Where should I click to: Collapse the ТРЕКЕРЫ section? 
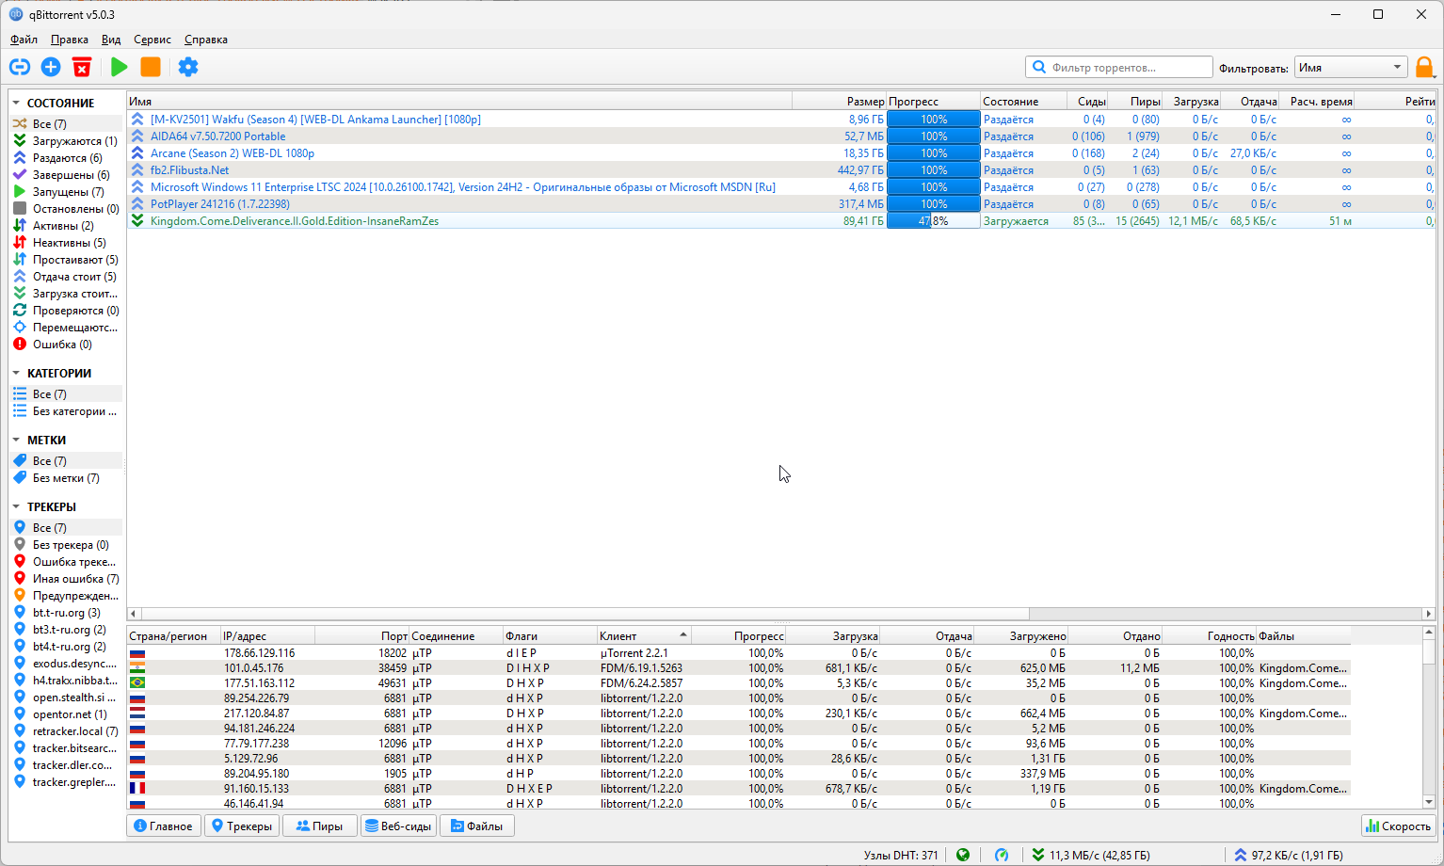click(x=16, y=506)
